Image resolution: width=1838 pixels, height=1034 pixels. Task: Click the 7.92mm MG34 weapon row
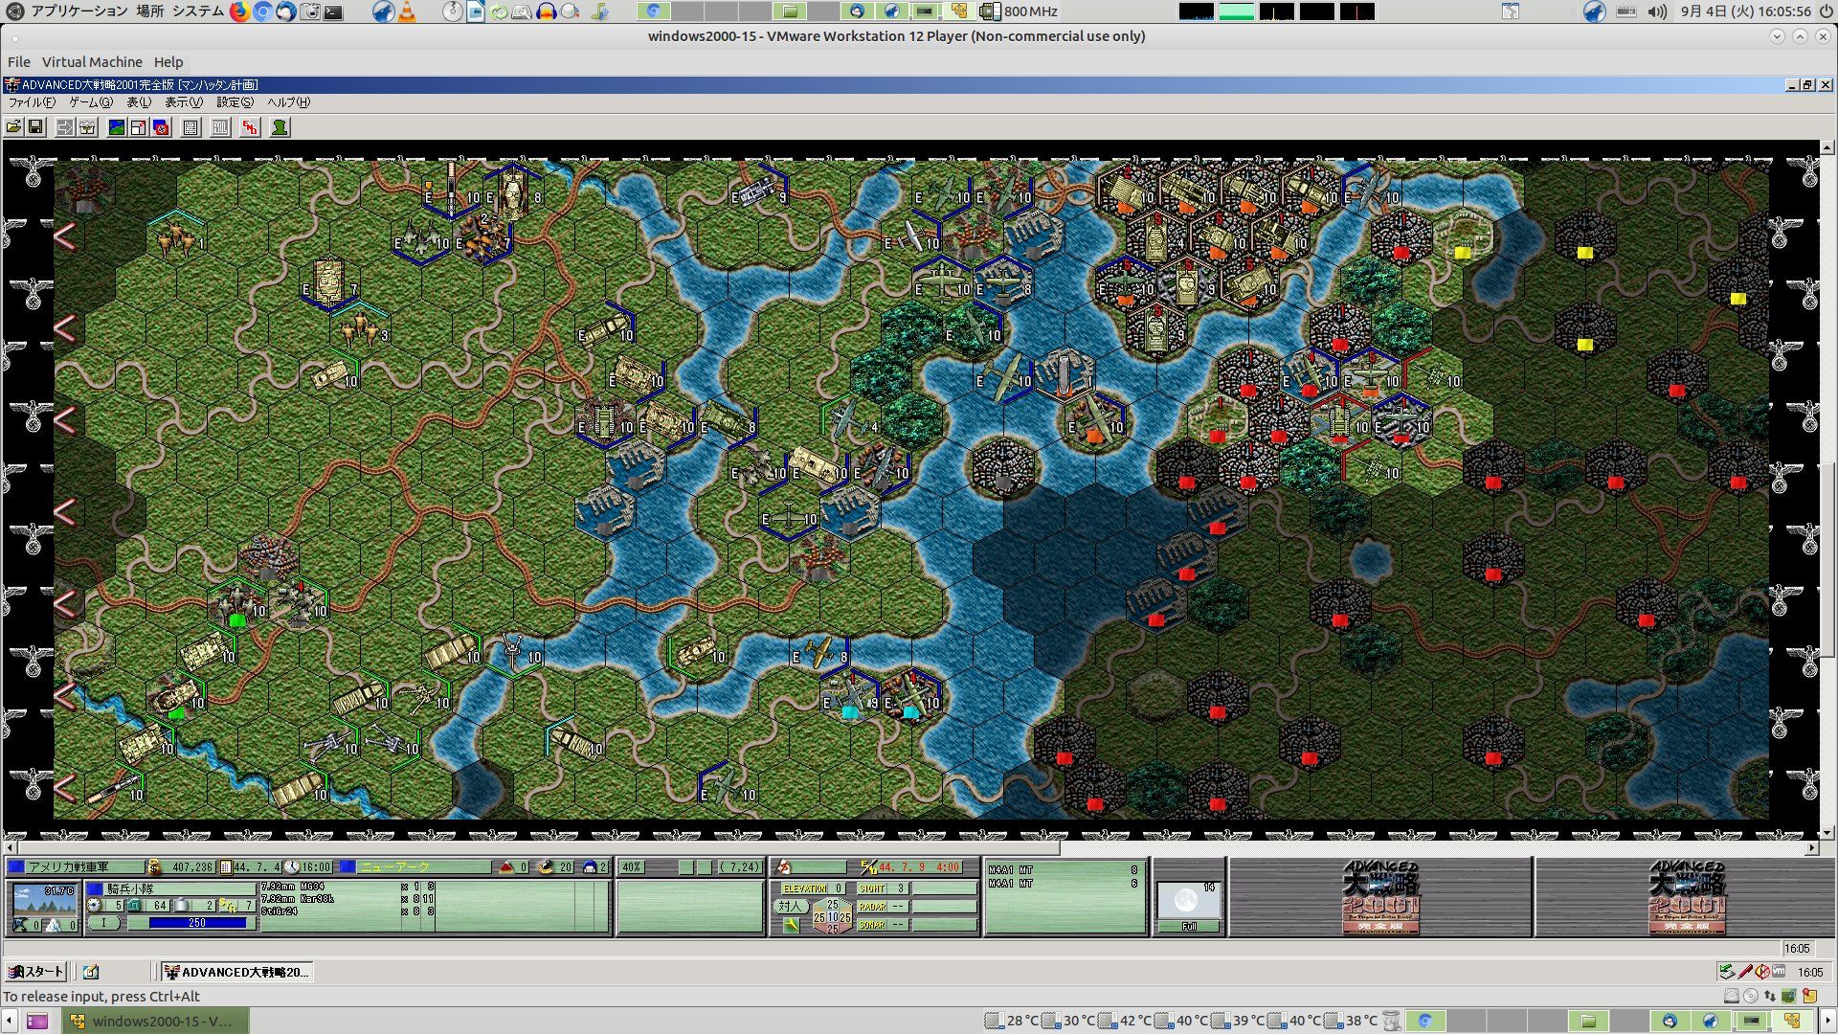click(x=348, y=887)
